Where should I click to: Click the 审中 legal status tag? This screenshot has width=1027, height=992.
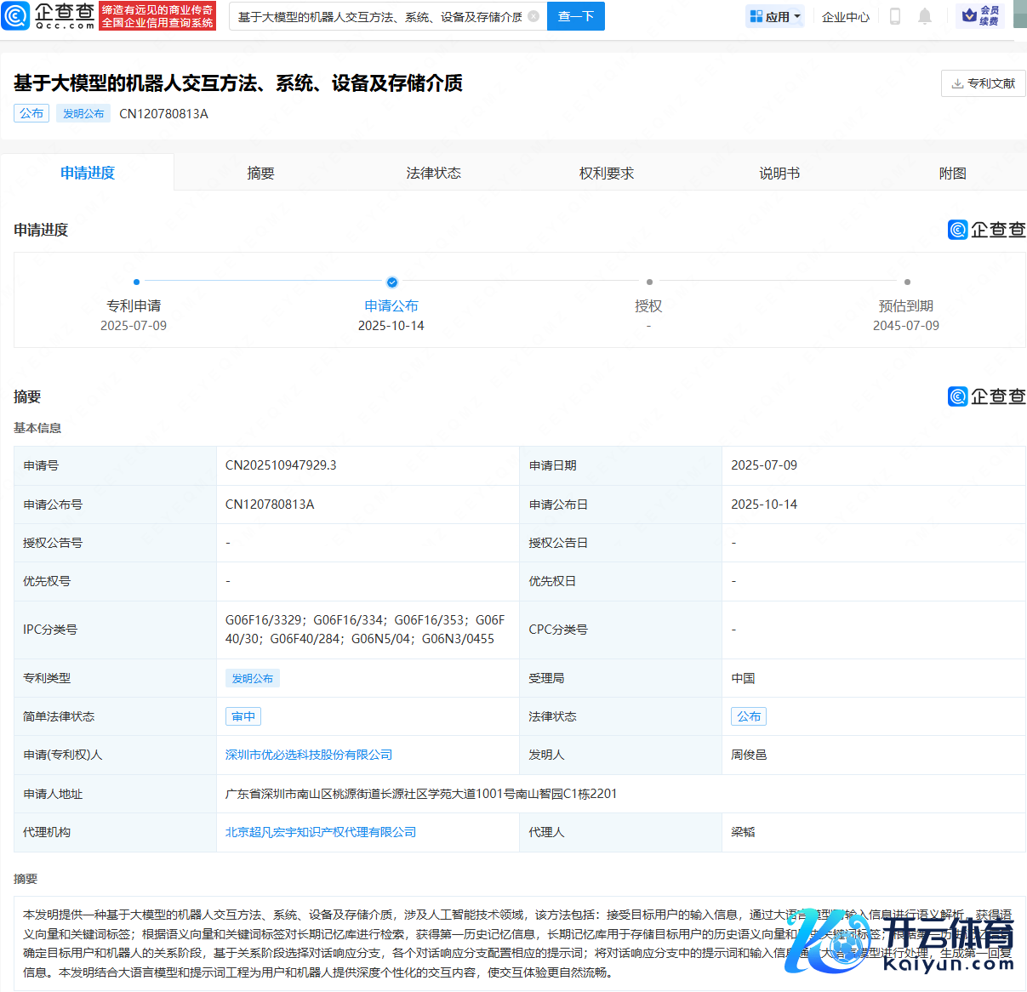243,716
